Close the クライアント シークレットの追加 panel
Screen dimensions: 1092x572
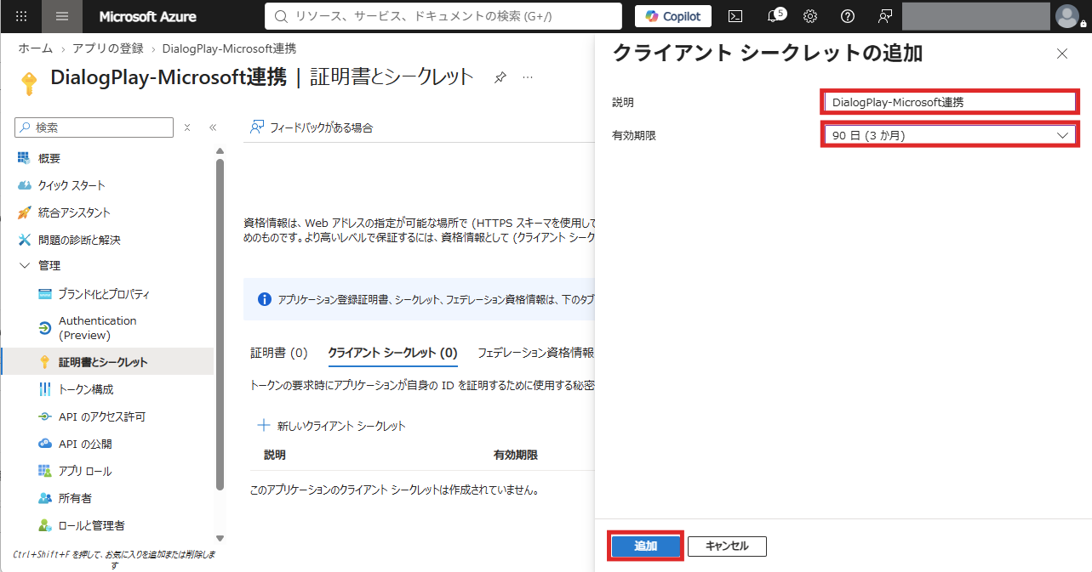click(x=1061, y=54)
